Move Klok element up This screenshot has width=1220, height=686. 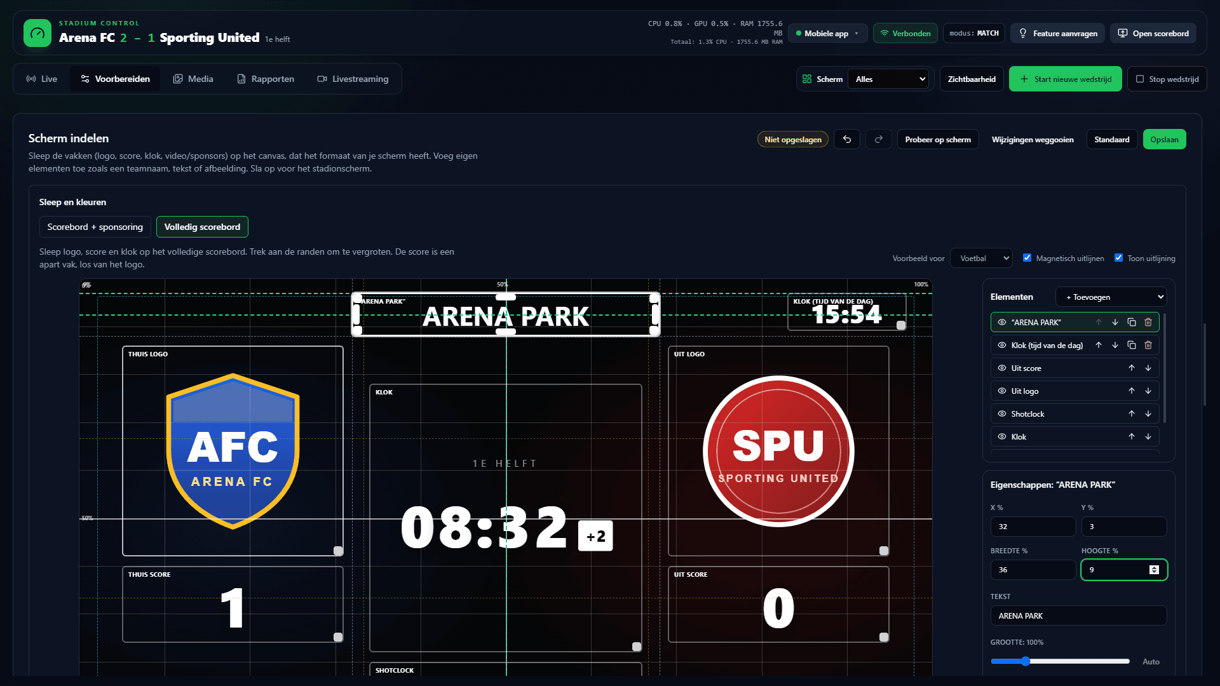click(x=1132, y=436)
